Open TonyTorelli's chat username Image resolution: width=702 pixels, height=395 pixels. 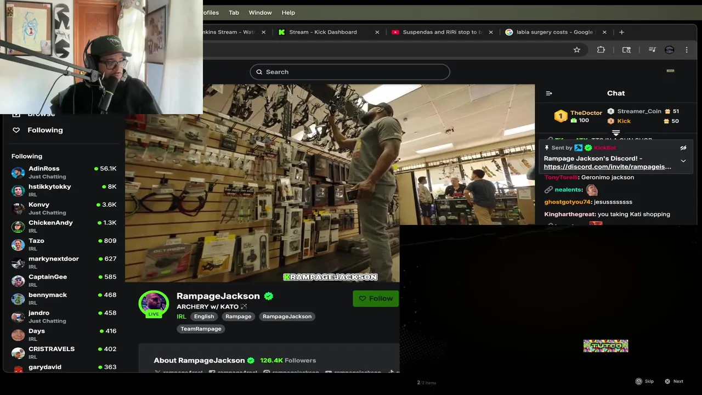pos(561,177)
